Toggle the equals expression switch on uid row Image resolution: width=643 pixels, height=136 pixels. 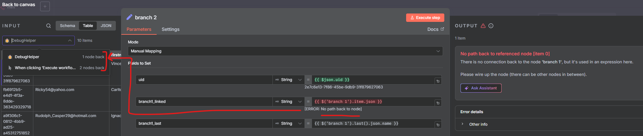tap(308, 80)
